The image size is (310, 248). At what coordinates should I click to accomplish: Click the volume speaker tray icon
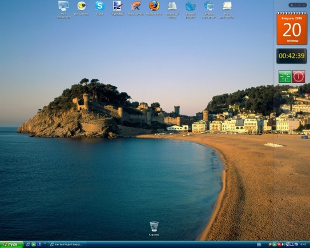click(x=284, y=245)
